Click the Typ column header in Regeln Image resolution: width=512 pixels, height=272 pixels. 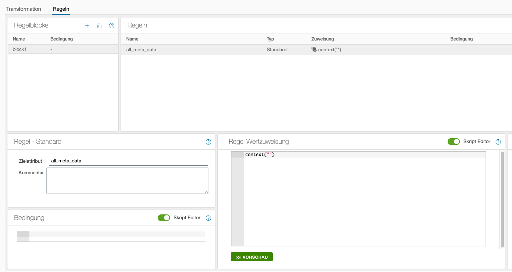point(270,39)
